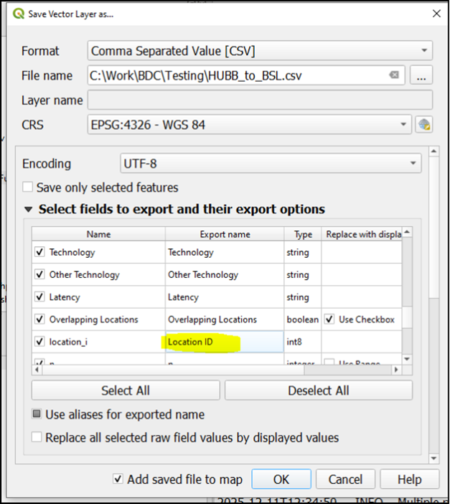Uncheck the location_i field checkbox
Screen dimensions: 450x504
39,342
